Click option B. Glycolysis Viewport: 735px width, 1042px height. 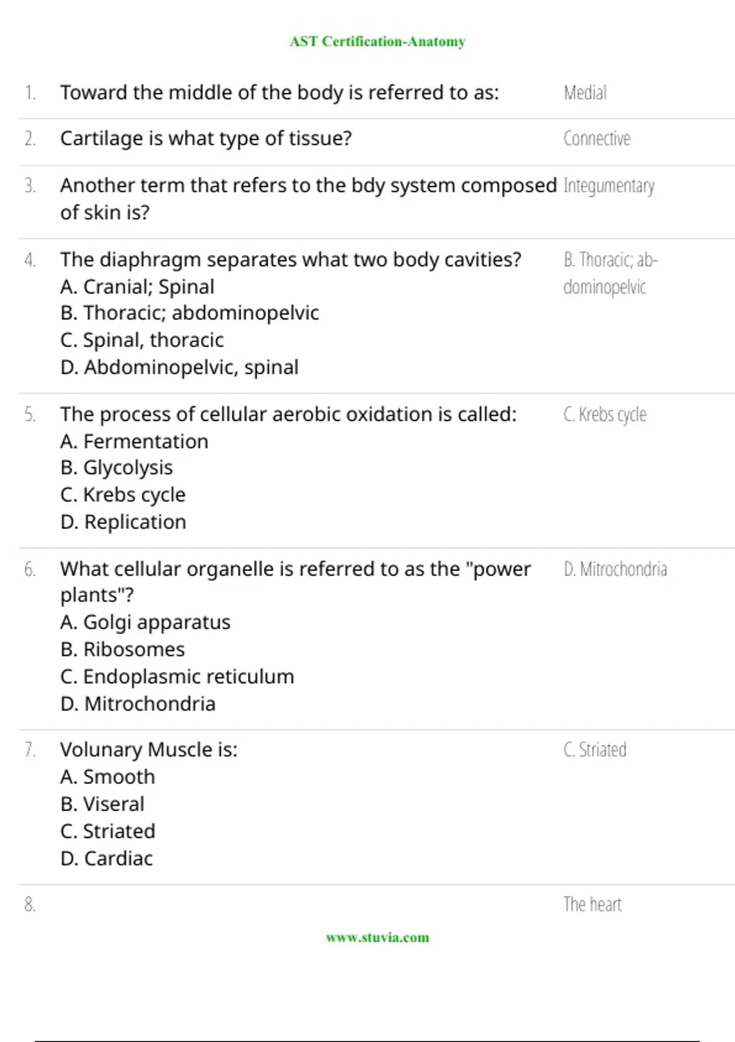tap(116, 468)
